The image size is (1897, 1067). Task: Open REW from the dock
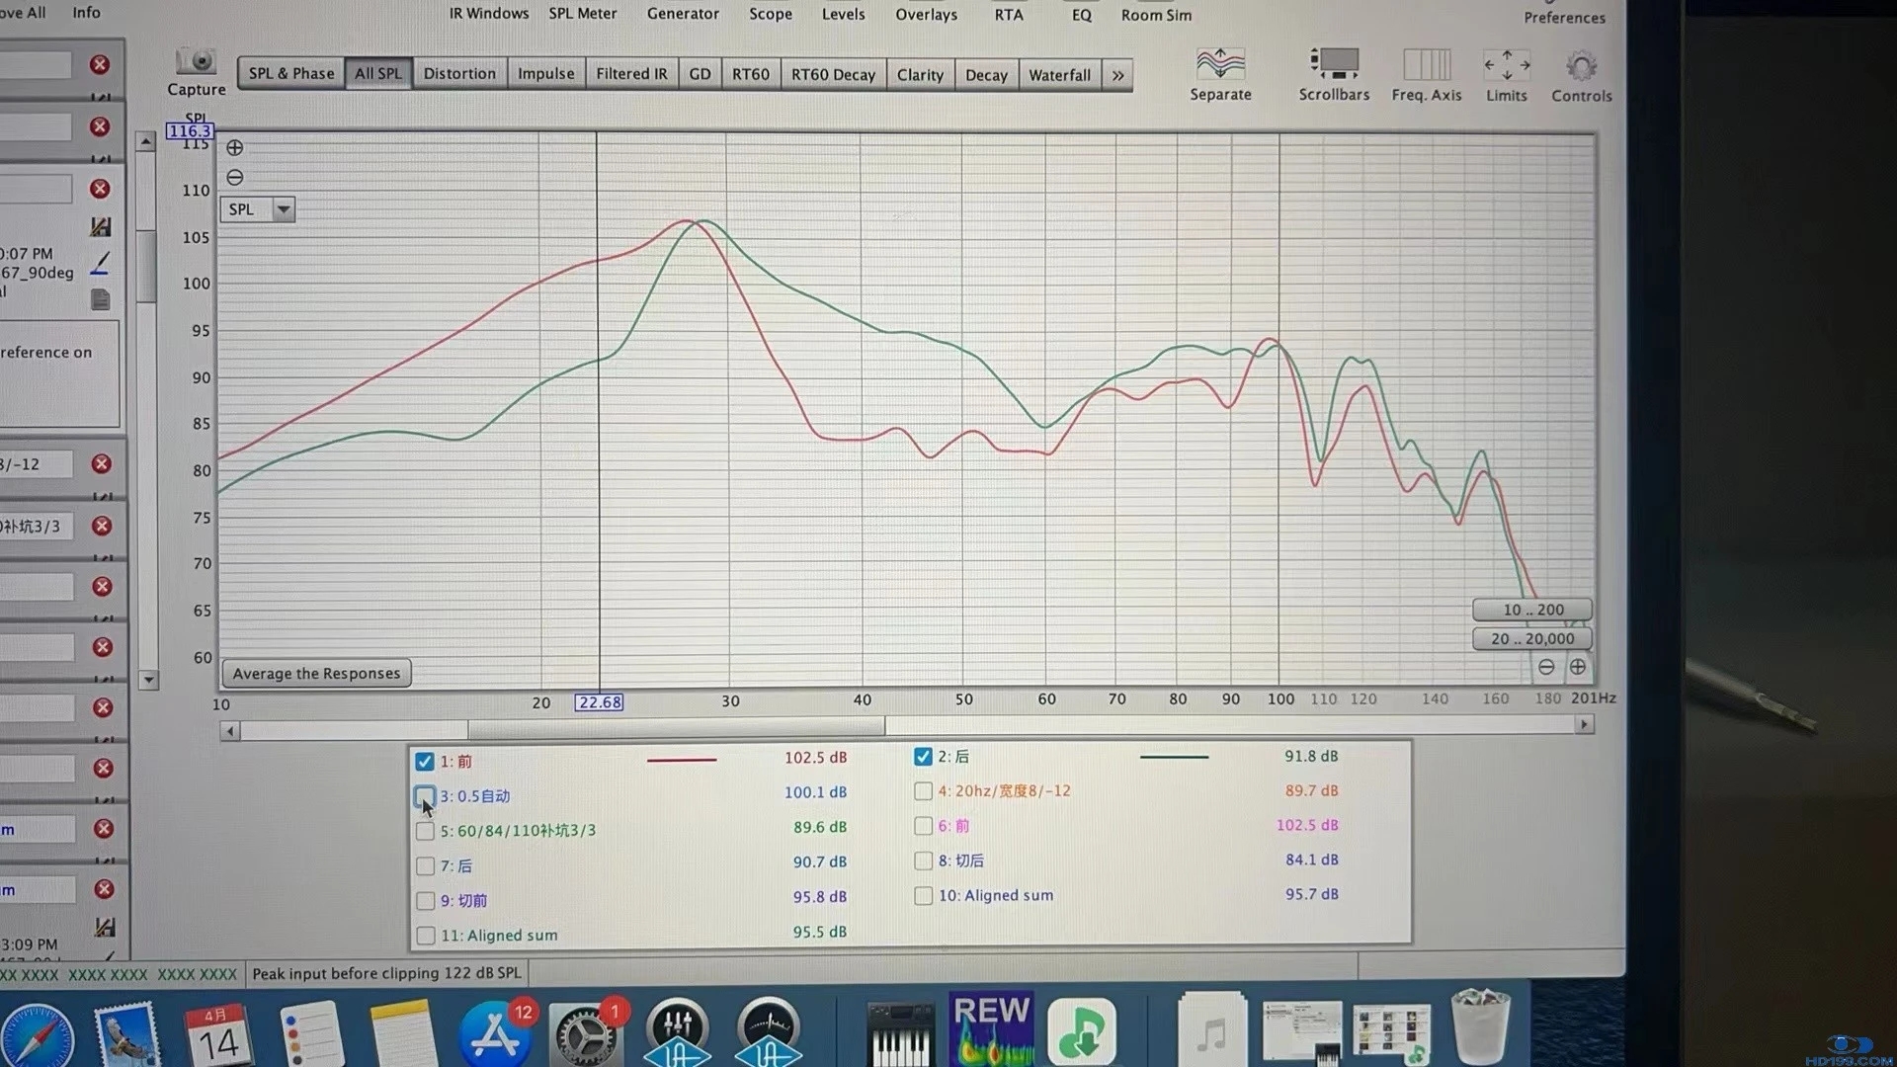coord(991,1028)
